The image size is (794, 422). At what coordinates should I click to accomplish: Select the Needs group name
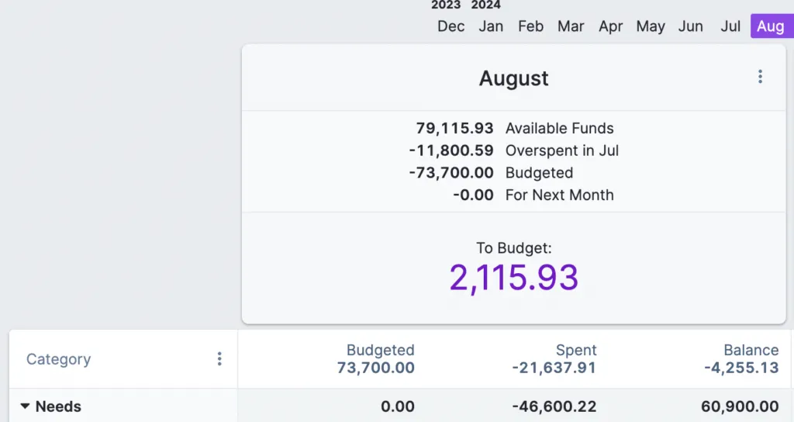(x=58, y=406)
